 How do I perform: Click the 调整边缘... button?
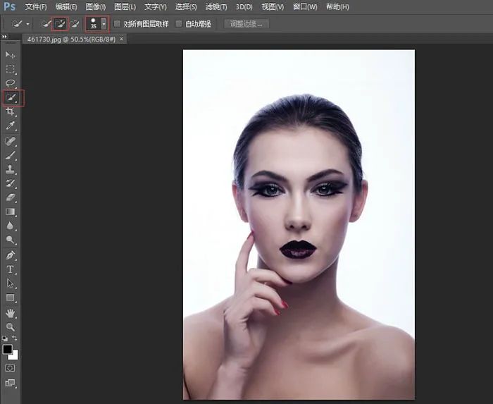pyautogui.click(x=246, y=23)
